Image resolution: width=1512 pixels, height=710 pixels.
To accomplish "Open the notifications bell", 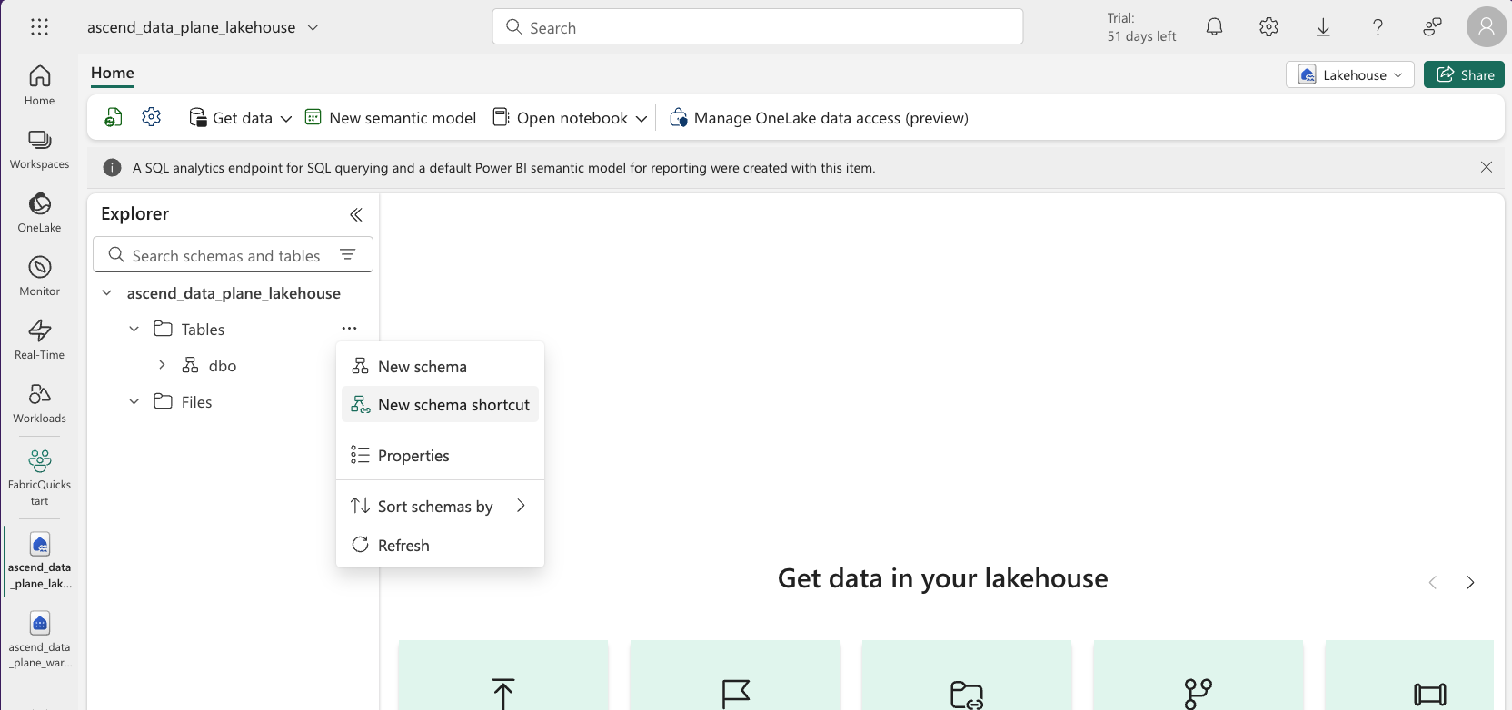I will click(1214, 27).
